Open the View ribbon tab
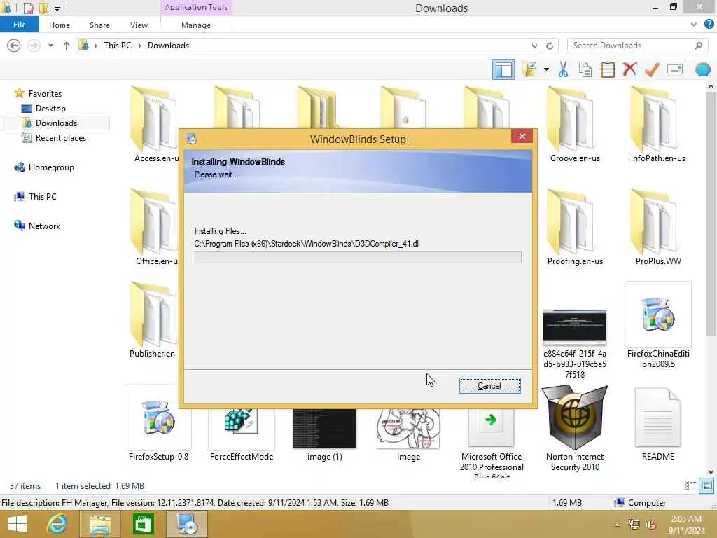The height and width of the screenshot is (538, 717). click(139, 25)
